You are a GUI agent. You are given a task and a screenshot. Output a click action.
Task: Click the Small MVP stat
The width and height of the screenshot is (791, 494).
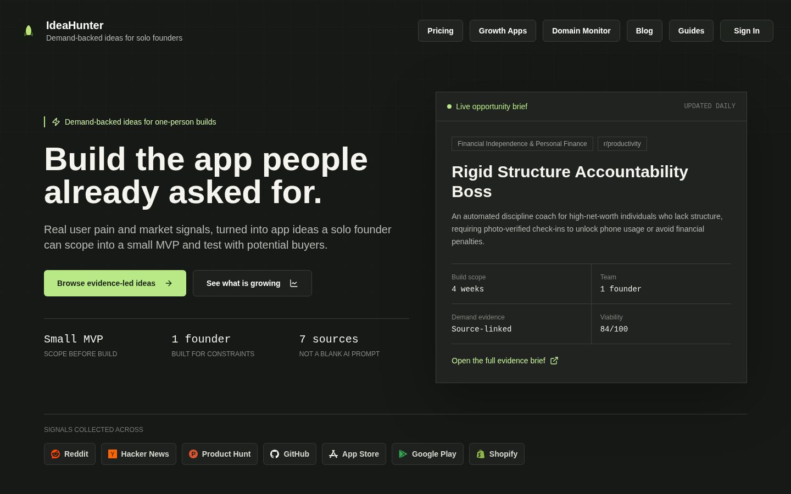pos(74,339)
